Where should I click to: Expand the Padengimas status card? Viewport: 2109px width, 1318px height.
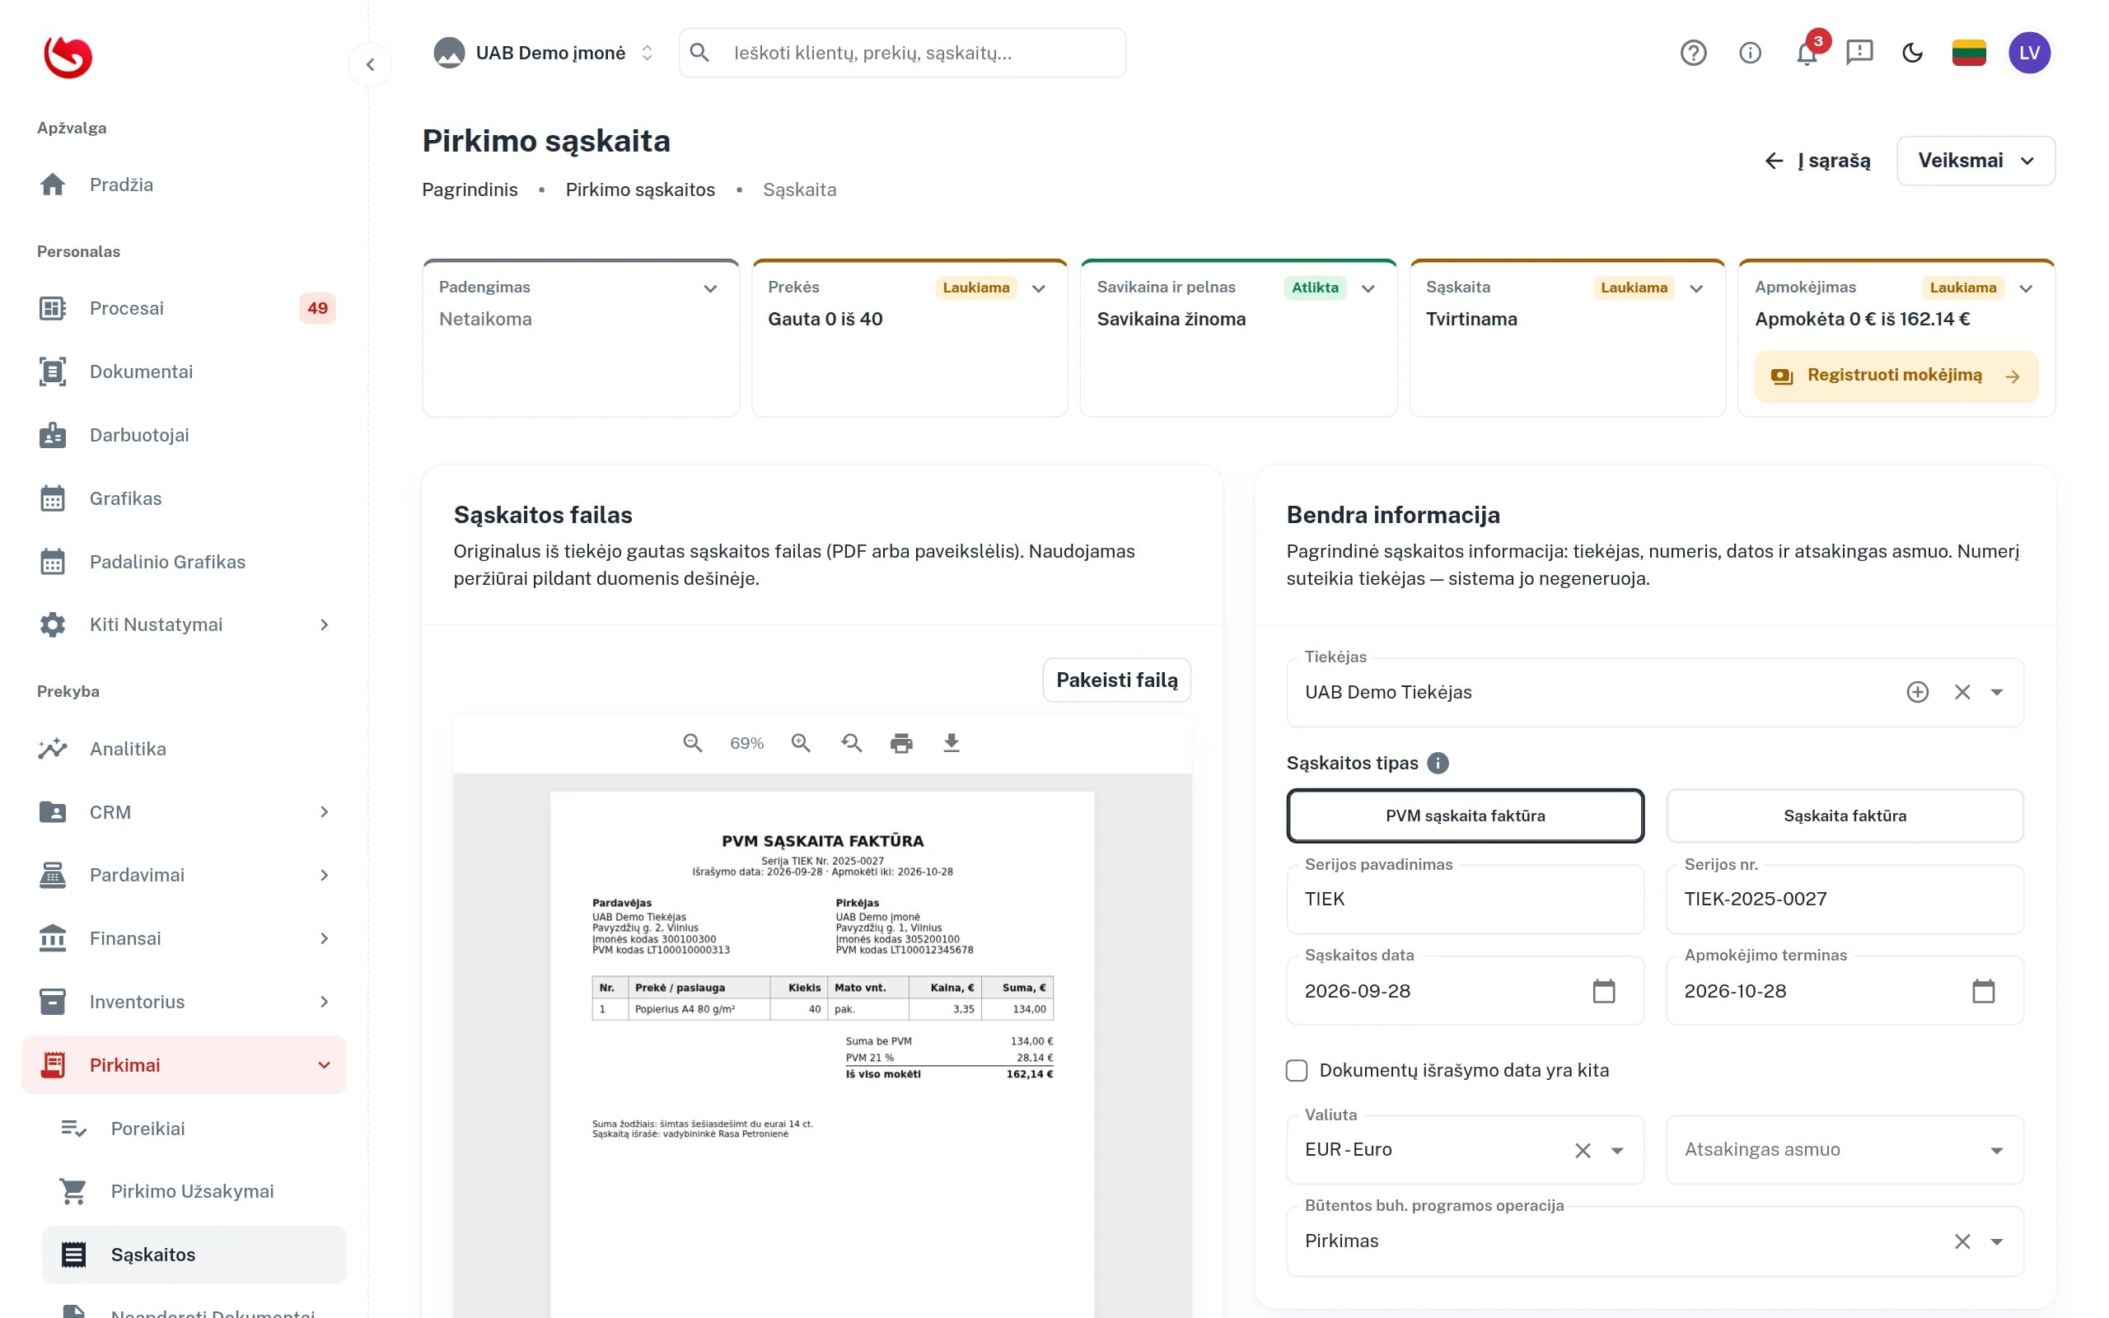point(710,288)
